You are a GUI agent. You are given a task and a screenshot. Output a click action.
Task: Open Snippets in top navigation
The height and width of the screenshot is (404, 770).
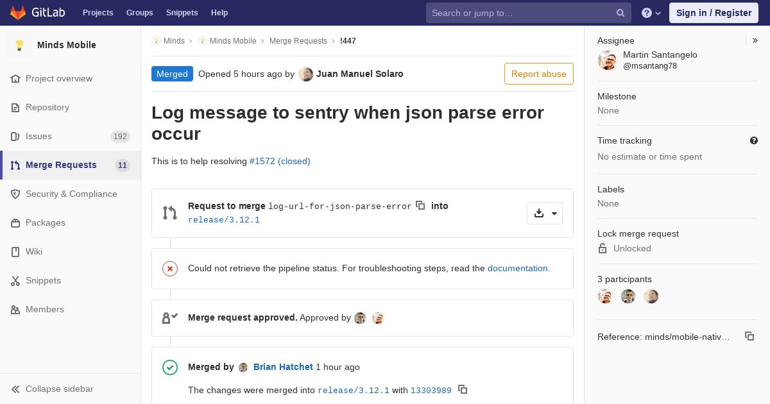(x=182, y=13)
